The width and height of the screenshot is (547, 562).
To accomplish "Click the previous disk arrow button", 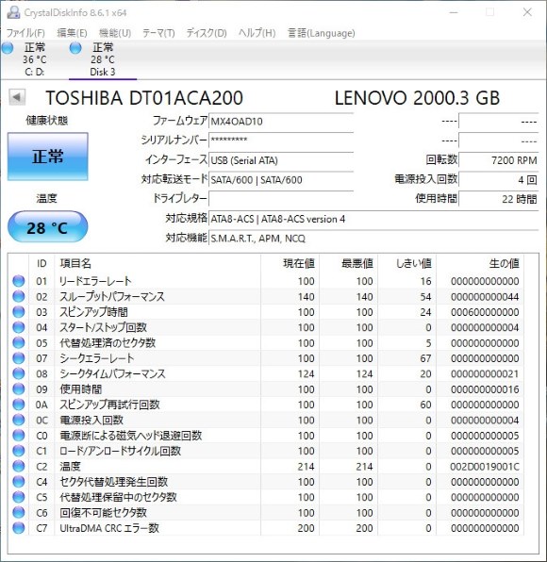I will [x=17, y=97].
